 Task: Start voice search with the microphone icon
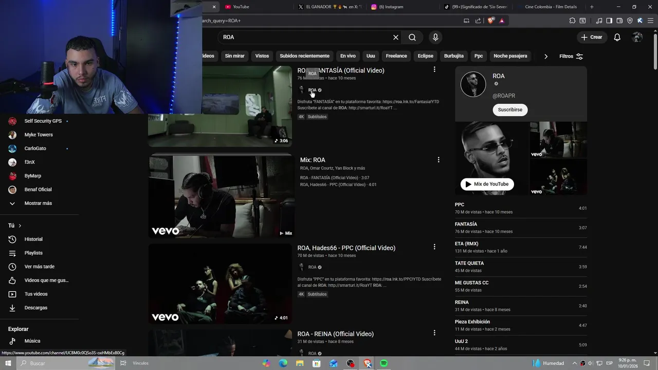pyautogui.click(x=435, y=37)
